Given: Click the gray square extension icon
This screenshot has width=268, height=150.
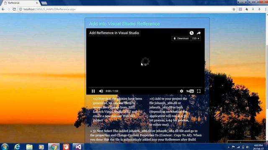Looking at the screenshot, I should tap(240, 9).
